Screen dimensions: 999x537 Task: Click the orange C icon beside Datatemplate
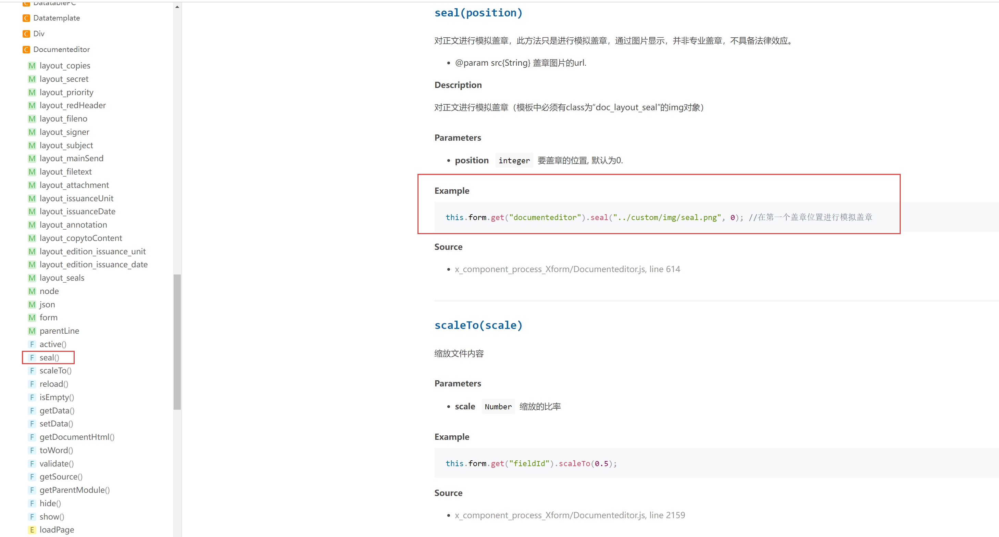click(26, 18)
